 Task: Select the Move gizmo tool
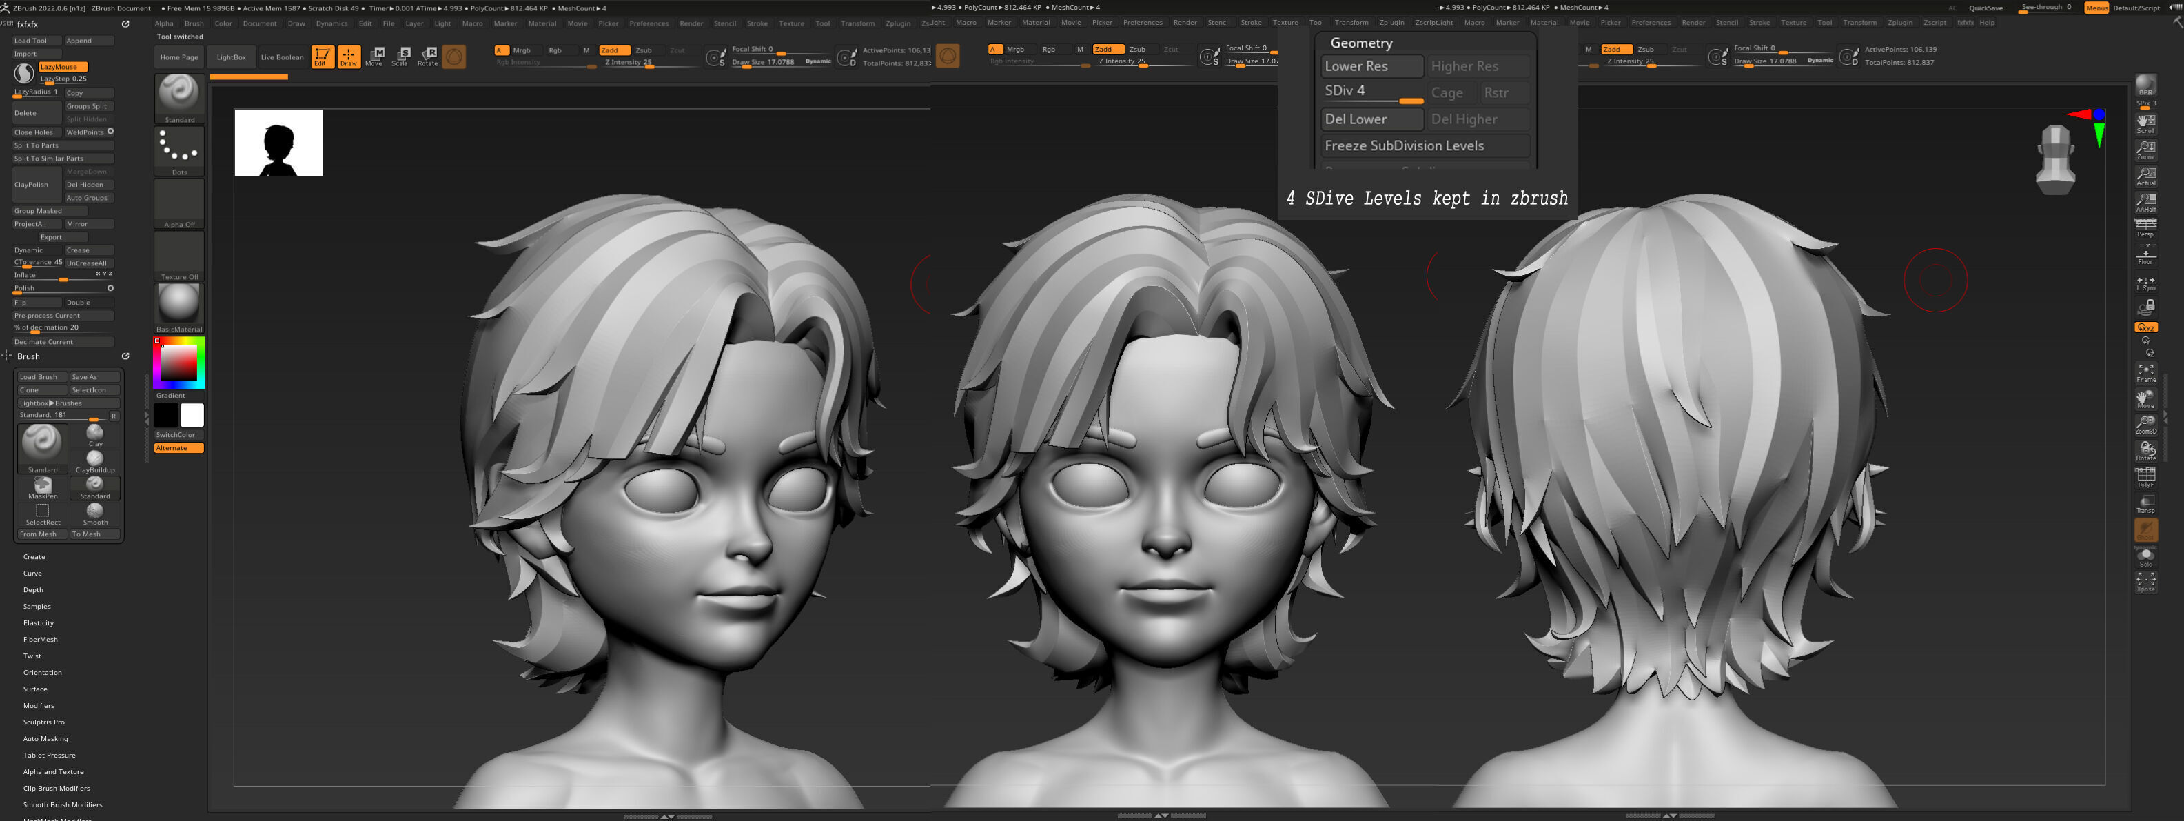tap(374, 57)
